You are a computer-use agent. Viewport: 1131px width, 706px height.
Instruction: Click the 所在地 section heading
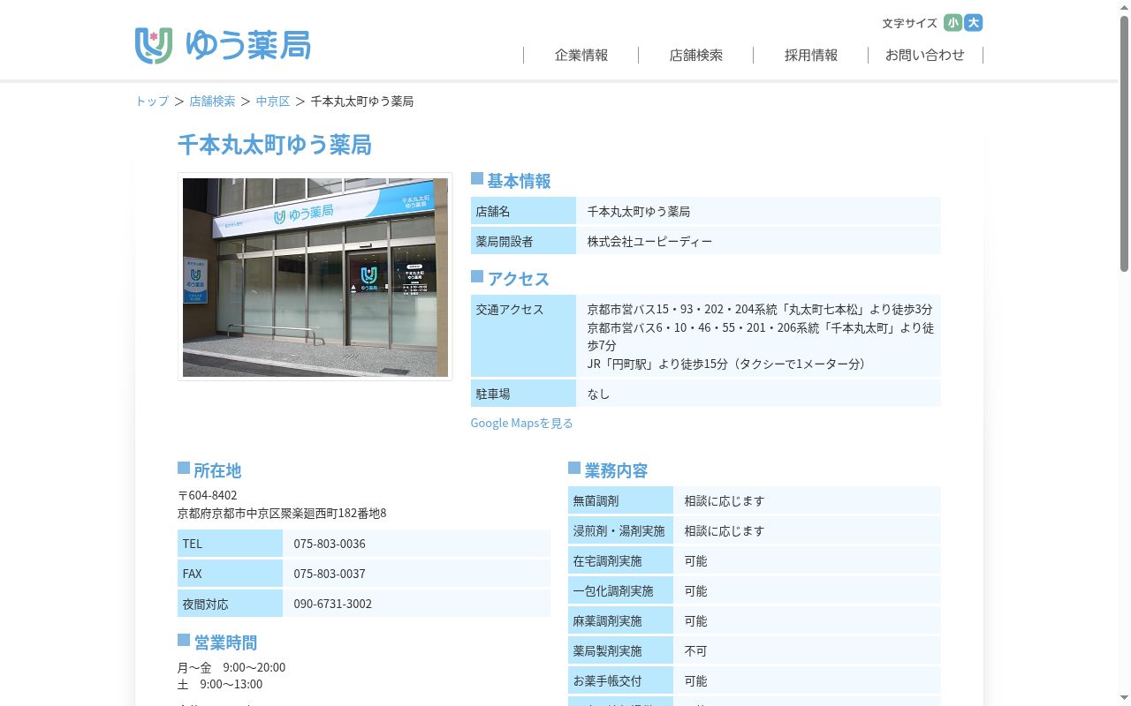tap(217, 470)
